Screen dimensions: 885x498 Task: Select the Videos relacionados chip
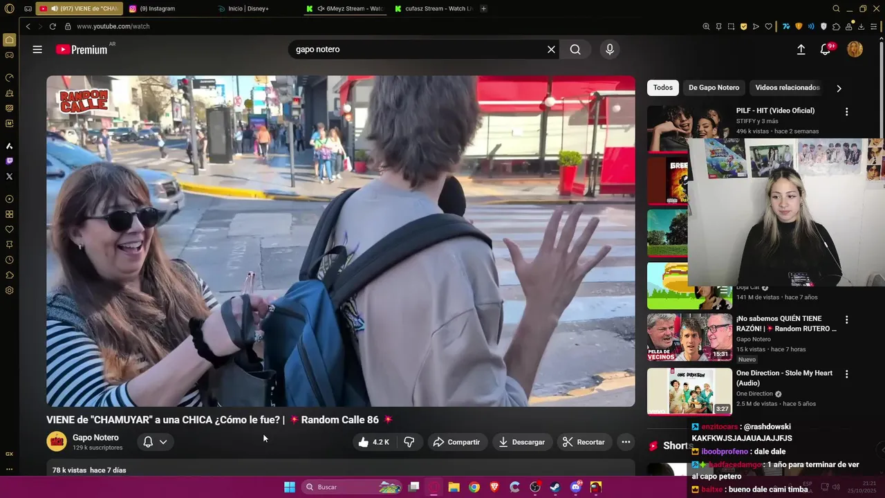tap(788, 88)
